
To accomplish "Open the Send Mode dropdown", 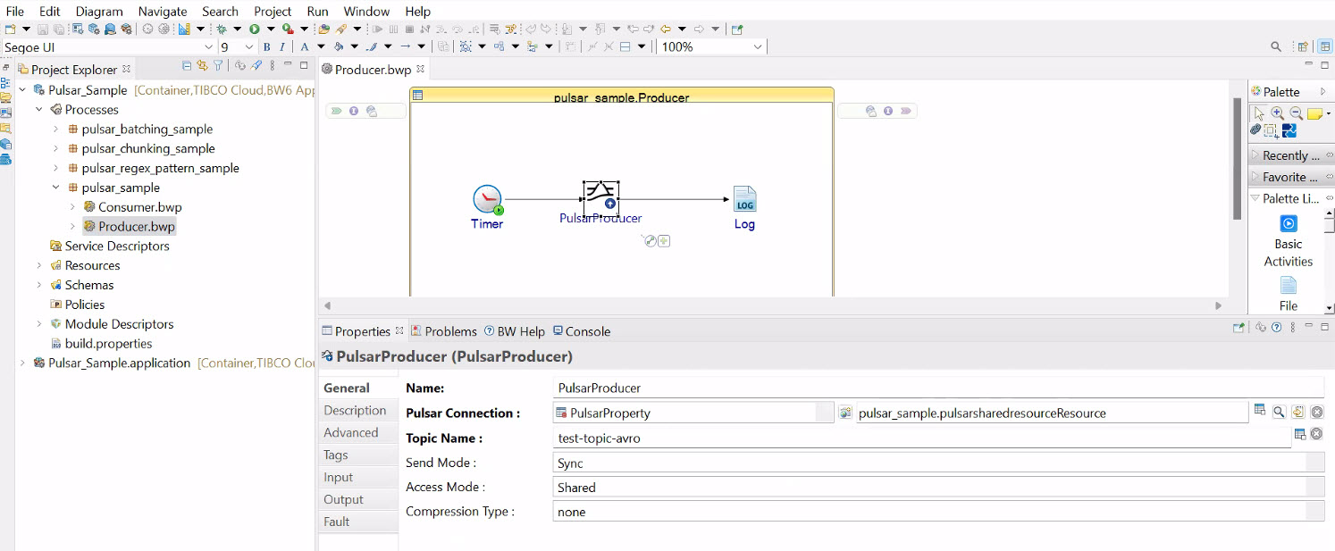I will click(x=938, y=463).
